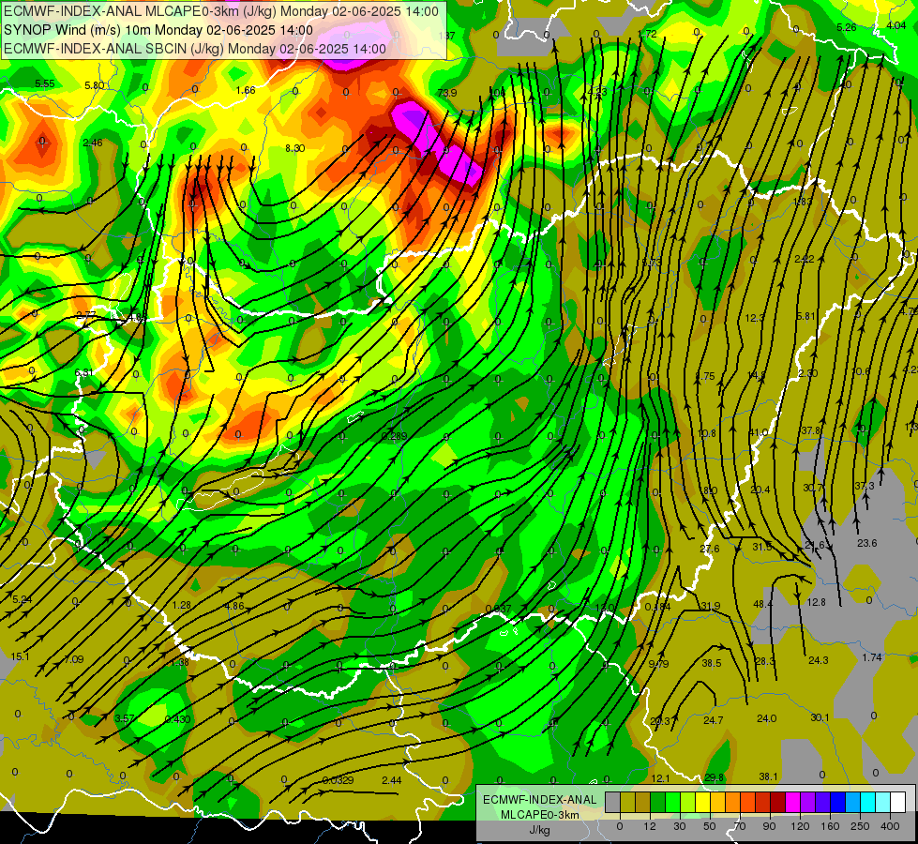
Task: Click the map value 4.04
Action: pos(896,25)
